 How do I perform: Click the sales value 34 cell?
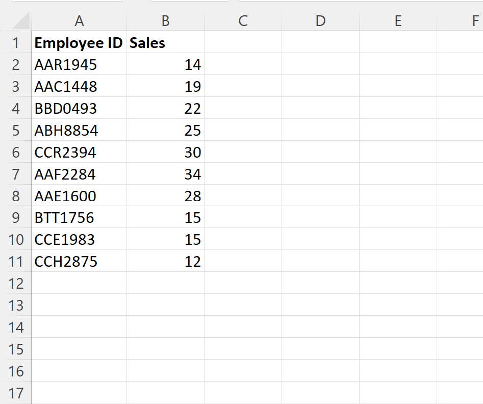(x=165, y=174)
